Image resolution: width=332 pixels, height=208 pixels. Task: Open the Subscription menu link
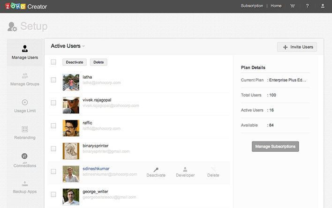pos(252,6)
